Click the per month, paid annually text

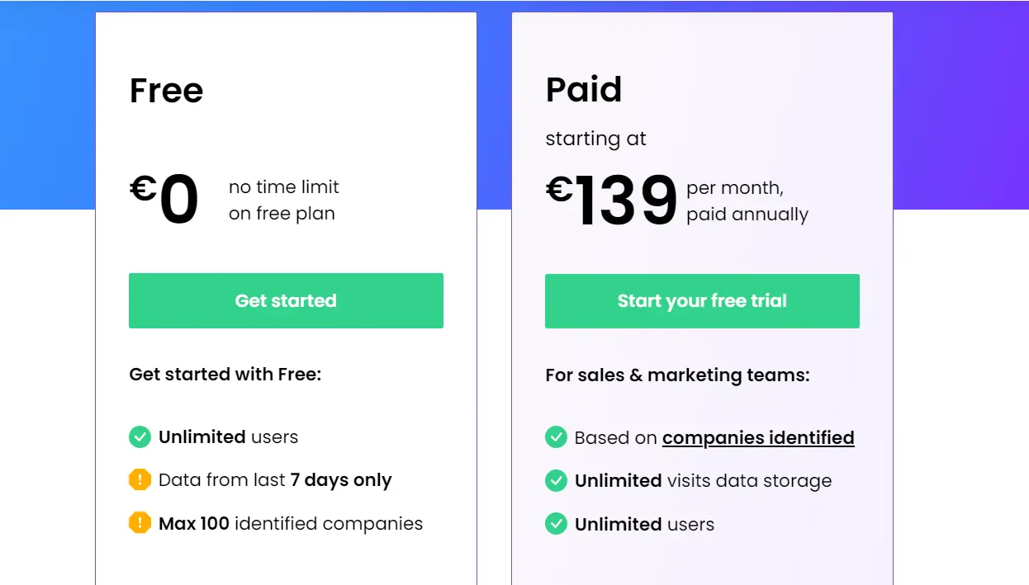click(747, 200)
